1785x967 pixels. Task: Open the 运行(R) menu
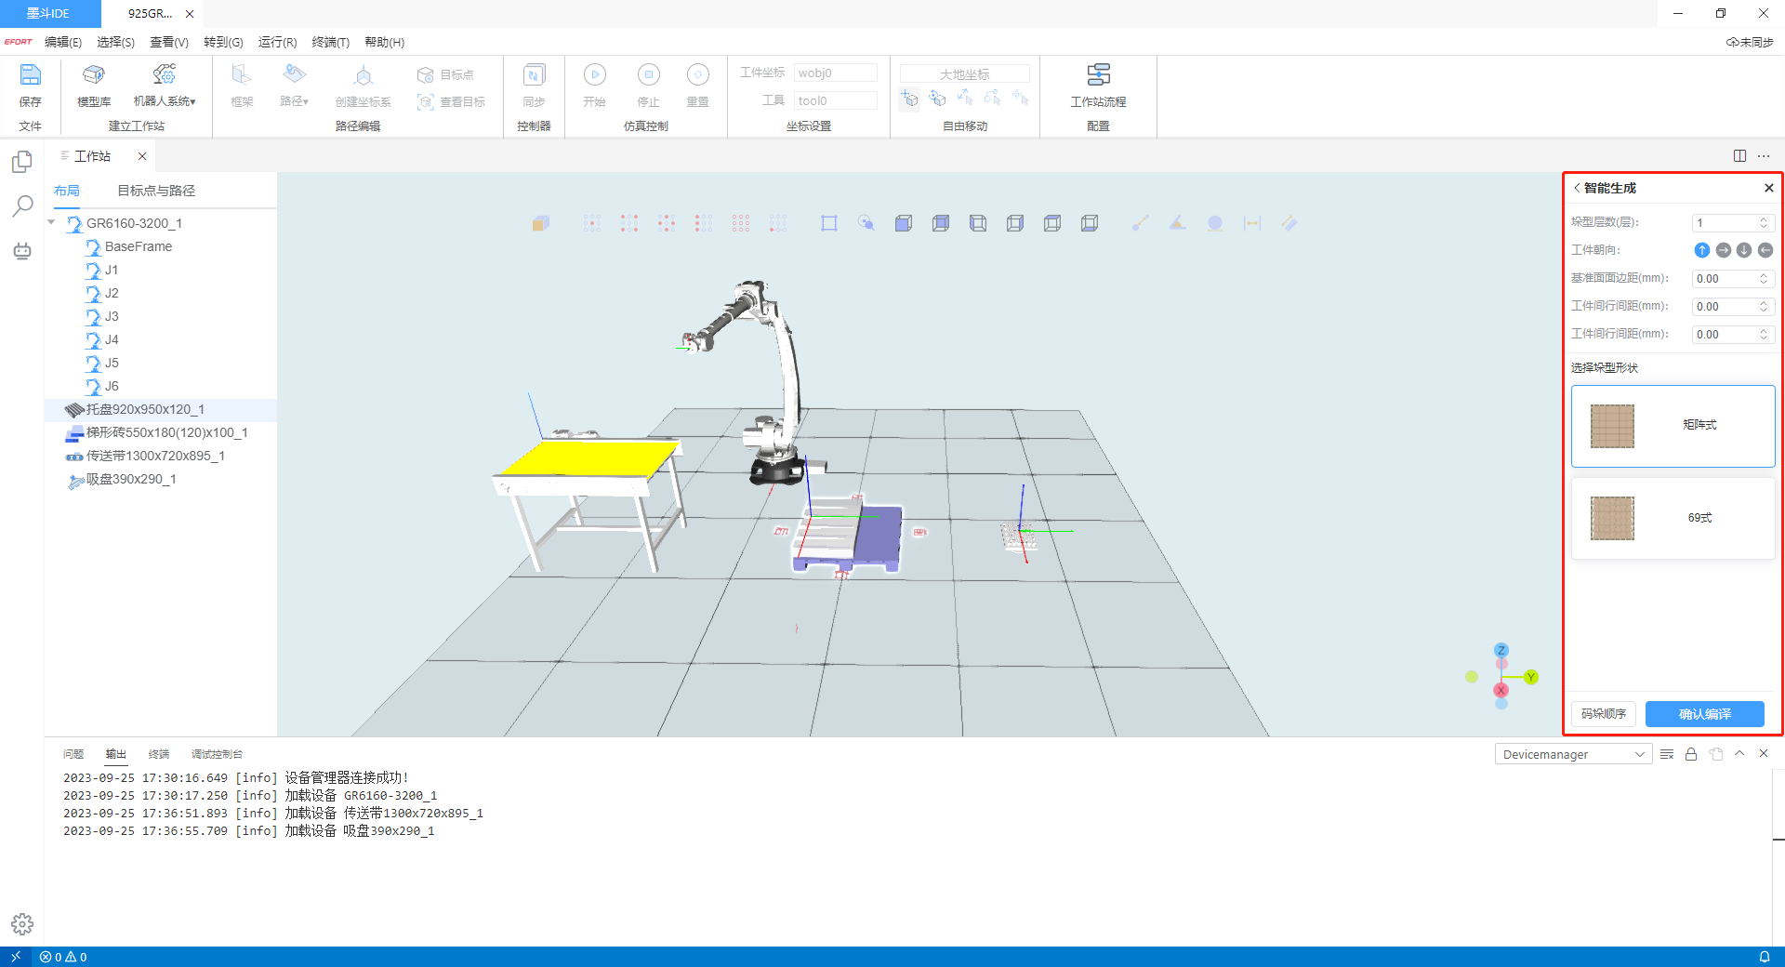tap(277, 42)
